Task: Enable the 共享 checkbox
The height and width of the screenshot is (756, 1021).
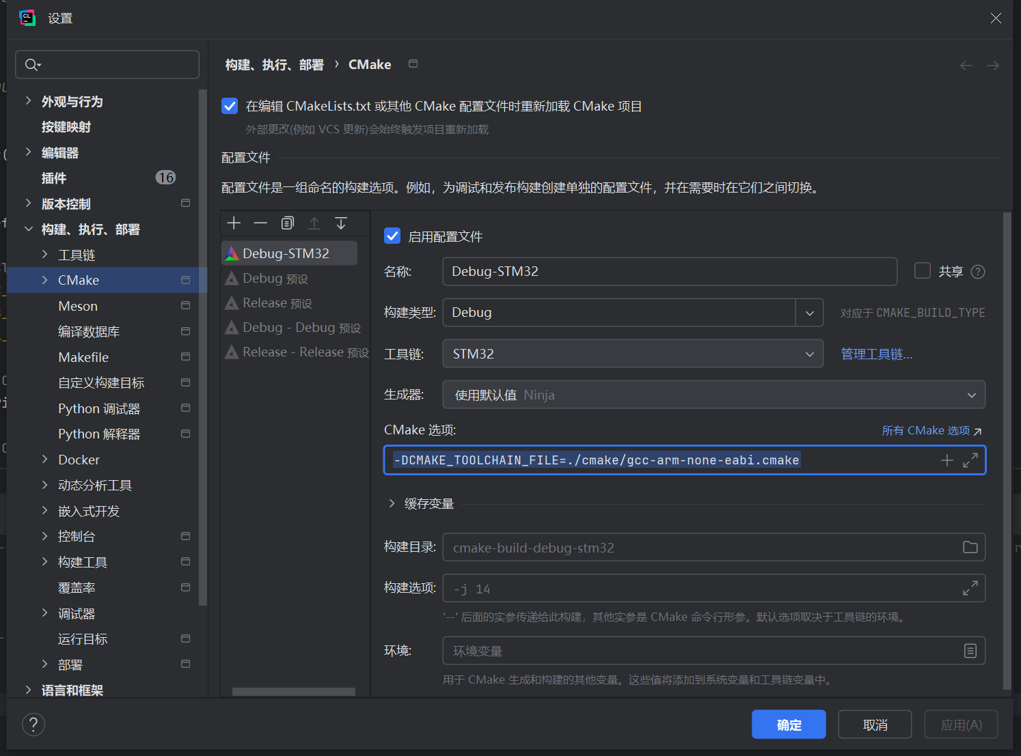Action: (923, 271)
